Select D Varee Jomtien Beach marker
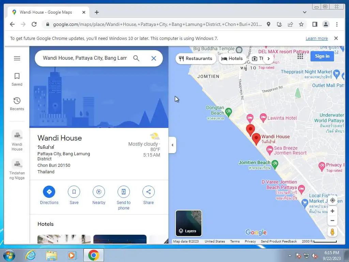This screenshot has height=262, width=349. (x=301, y=189)
